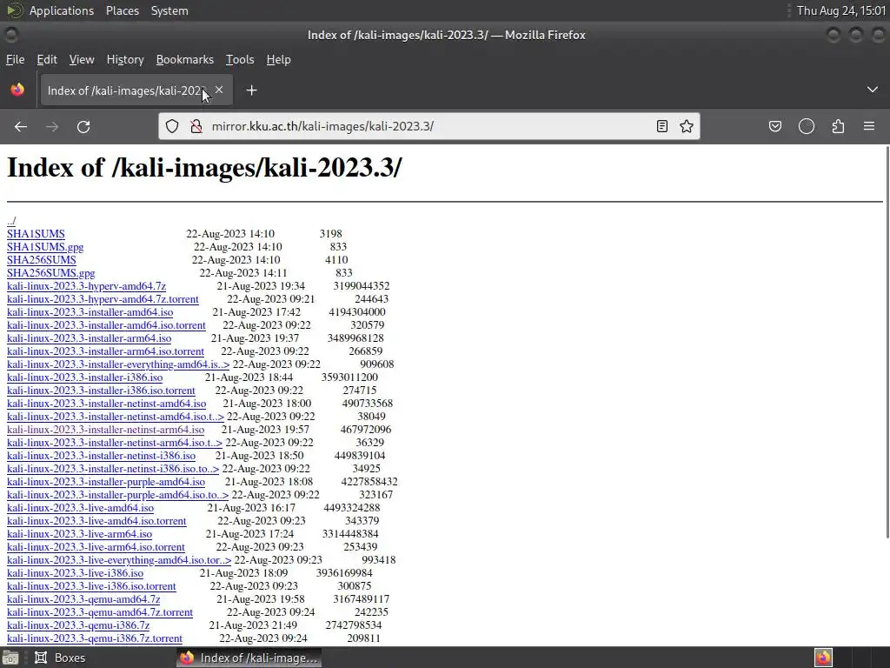Download kali-linux-2023.3-installer-i386.iso.torrent
The height and width of the screenshot is (668, 890).
coord(101,391)
